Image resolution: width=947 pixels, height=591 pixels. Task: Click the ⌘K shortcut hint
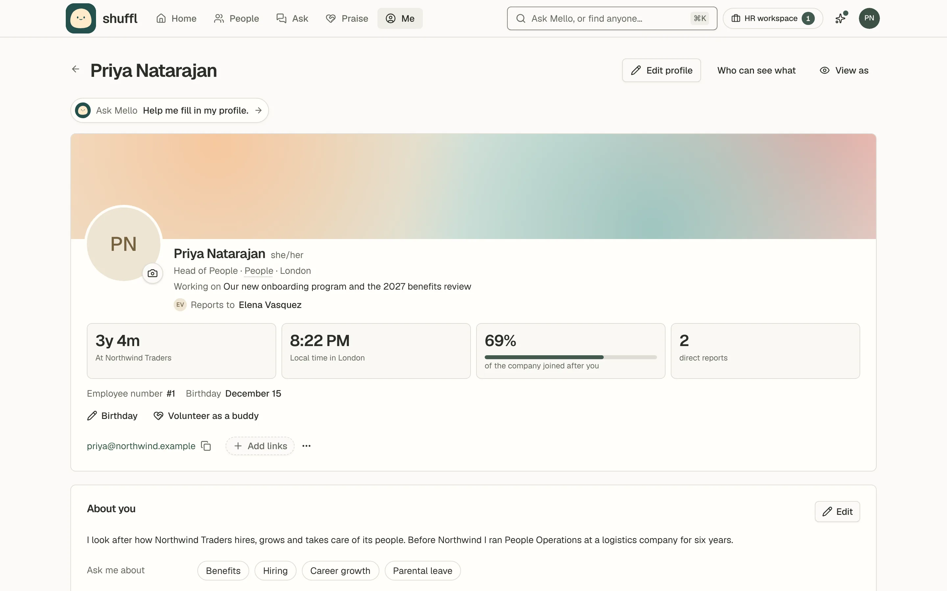point(700,18)
